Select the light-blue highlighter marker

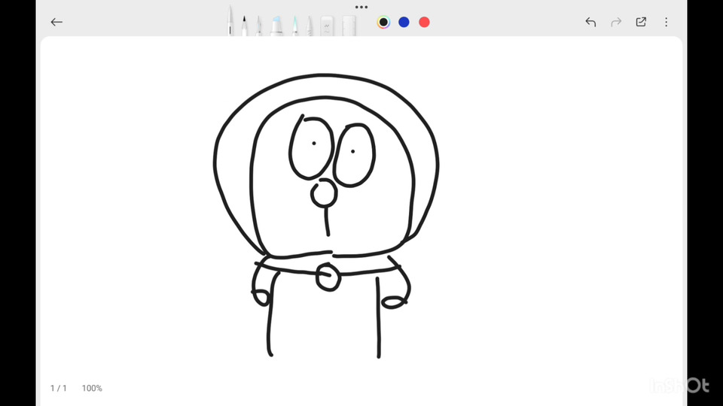pyautogui.click(x=276, y=26)
